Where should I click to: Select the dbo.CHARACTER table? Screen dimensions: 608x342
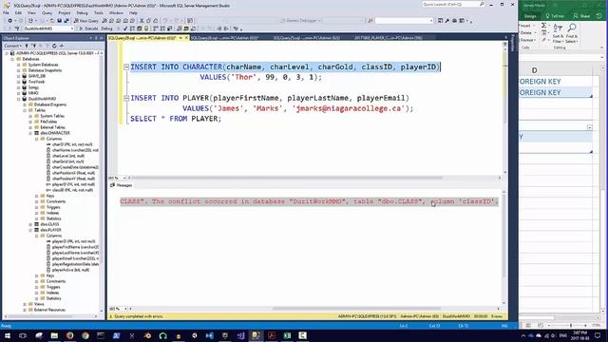click(55, 133)
